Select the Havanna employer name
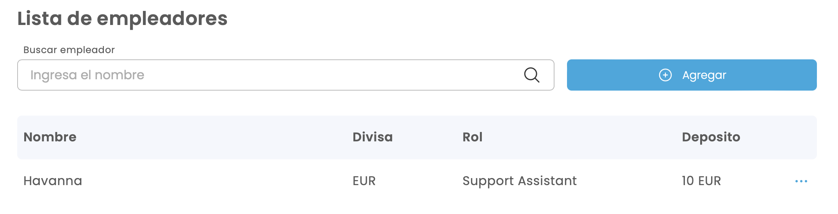Screen dimensions: 838x214 (53, 181)
